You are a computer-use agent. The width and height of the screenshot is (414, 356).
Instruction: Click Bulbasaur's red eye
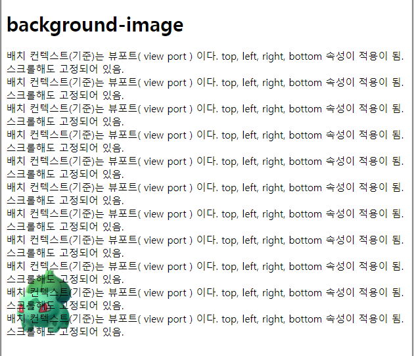pos(45,307)
